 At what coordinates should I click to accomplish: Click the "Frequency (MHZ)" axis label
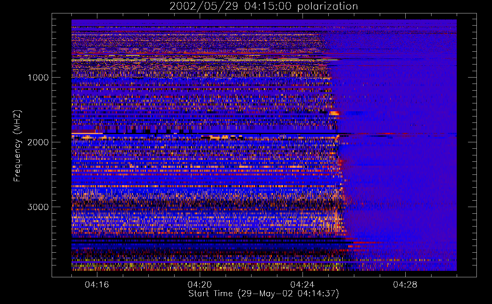point(17,146)
